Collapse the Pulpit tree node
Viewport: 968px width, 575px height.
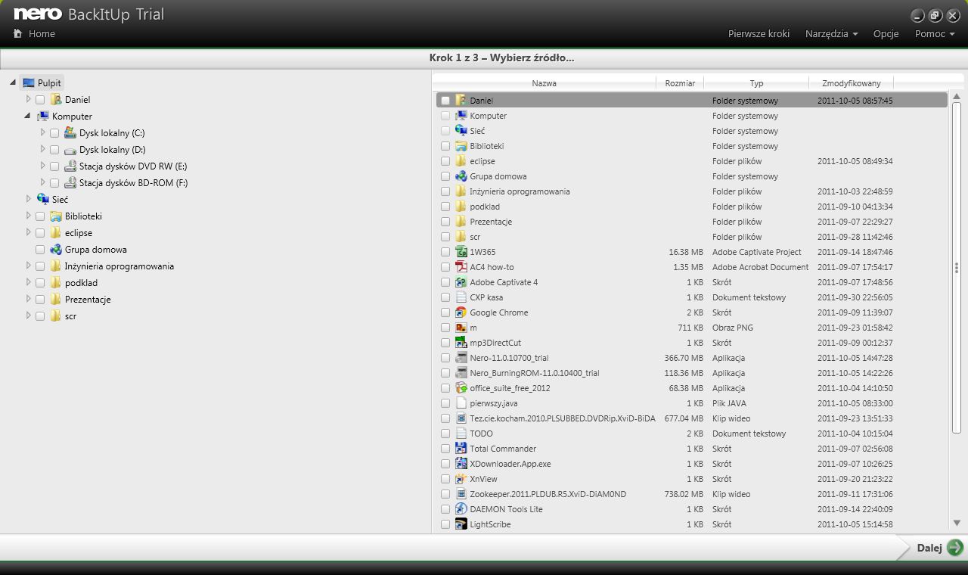pyautogui.click(x=14, y=82)
